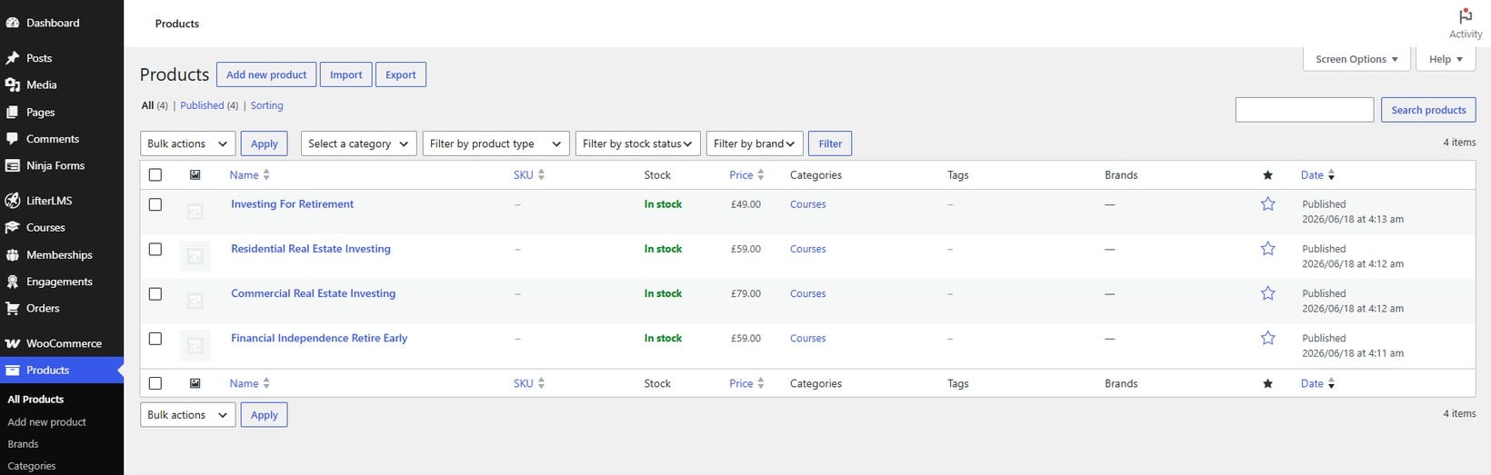Click Courses category for Investing For Retirement
This screenshot has width=1491, height=475.
pos(807,204)
